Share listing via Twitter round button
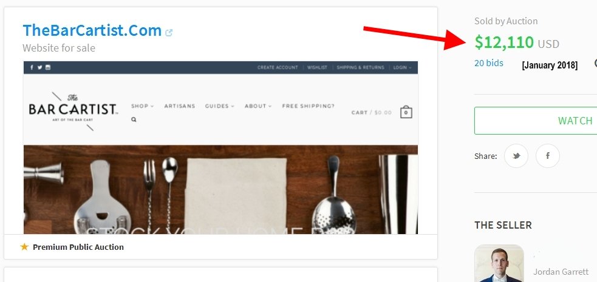The width and height of the screenshot is (597, 282). click(x=516, y=156)
